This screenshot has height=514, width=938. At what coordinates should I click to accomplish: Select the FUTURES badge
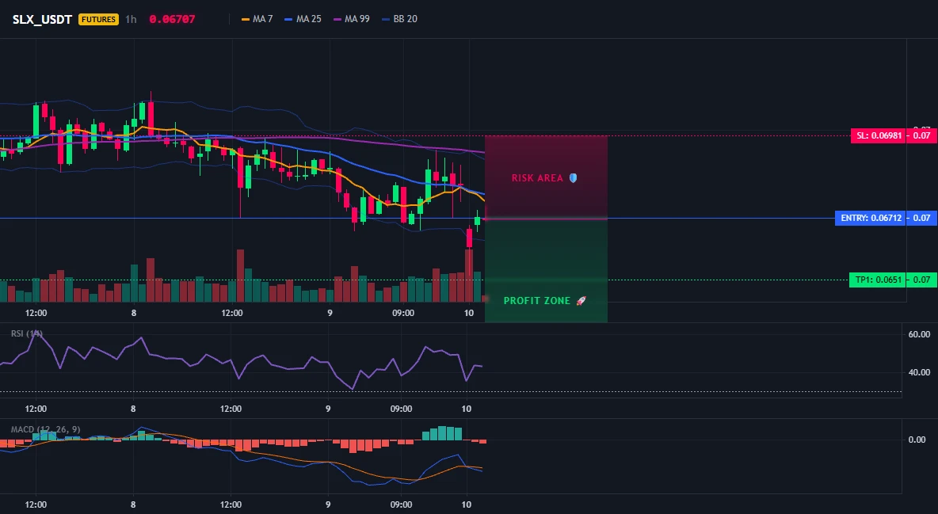(98, 19)
